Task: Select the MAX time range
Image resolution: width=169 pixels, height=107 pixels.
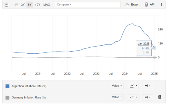Action: (47, 5)
